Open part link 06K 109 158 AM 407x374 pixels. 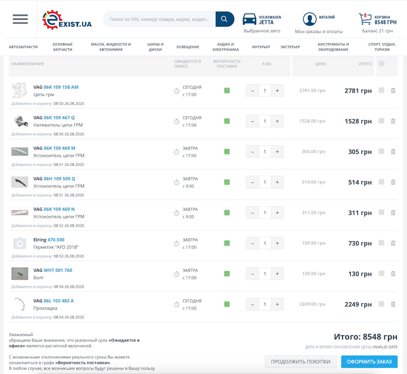coord(61,87)
